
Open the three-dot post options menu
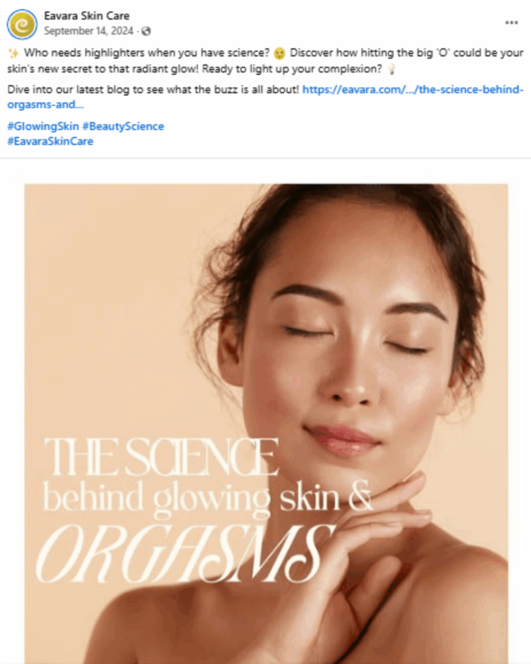[x=512, y=23]
